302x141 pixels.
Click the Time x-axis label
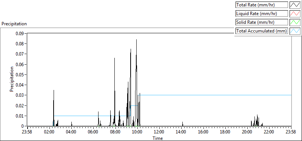[x=158, y=138]
